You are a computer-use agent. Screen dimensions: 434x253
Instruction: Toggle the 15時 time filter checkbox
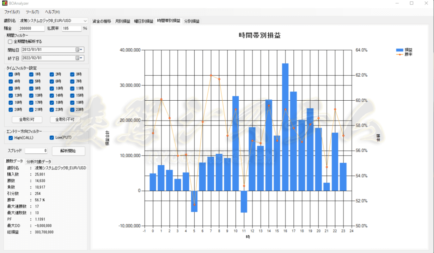click(x=72, y=96)
